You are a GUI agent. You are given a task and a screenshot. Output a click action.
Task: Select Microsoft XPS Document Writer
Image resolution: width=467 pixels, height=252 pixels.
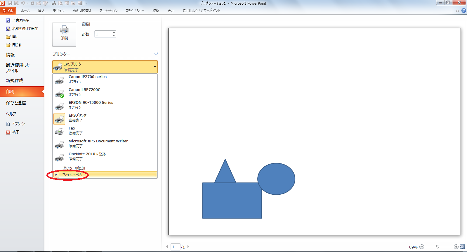pyautogui.click(x=105, y=144)
